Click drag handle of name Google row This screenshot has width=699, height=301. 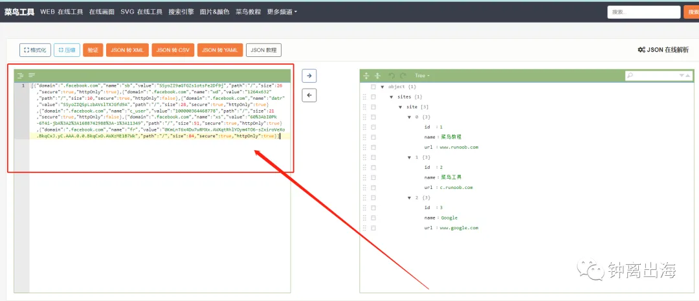(x=364, y=217)
